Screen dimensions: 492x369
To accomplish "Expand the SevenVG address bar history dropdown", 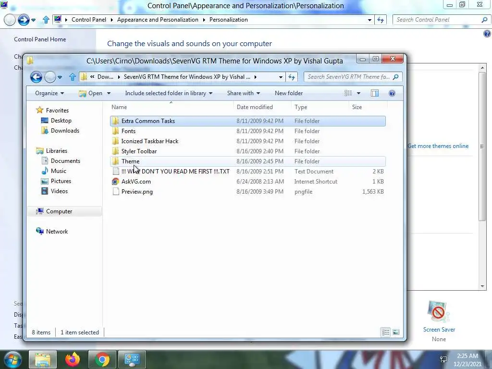I will 281,77.
